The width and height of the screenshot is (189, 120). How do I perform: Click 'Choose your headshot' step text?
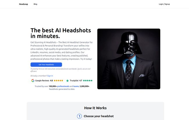pos(99,116)
